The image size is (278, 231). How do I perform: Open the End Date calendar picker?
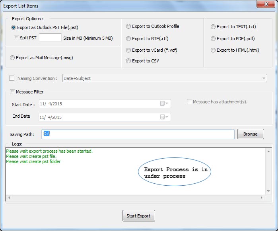point(164,117)
